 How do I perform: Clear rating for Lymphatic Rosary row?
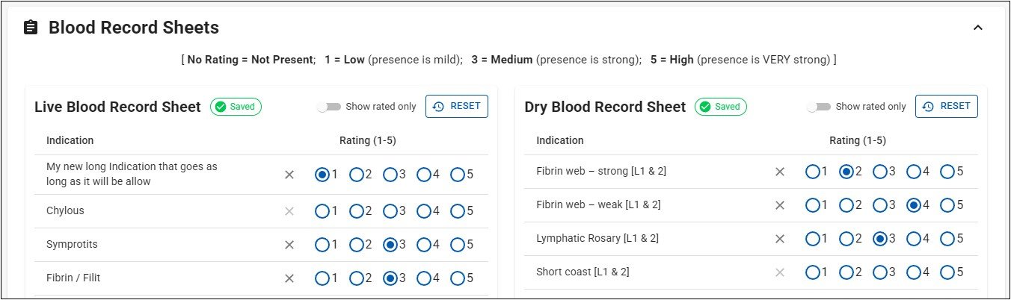[x=779, y=239]
